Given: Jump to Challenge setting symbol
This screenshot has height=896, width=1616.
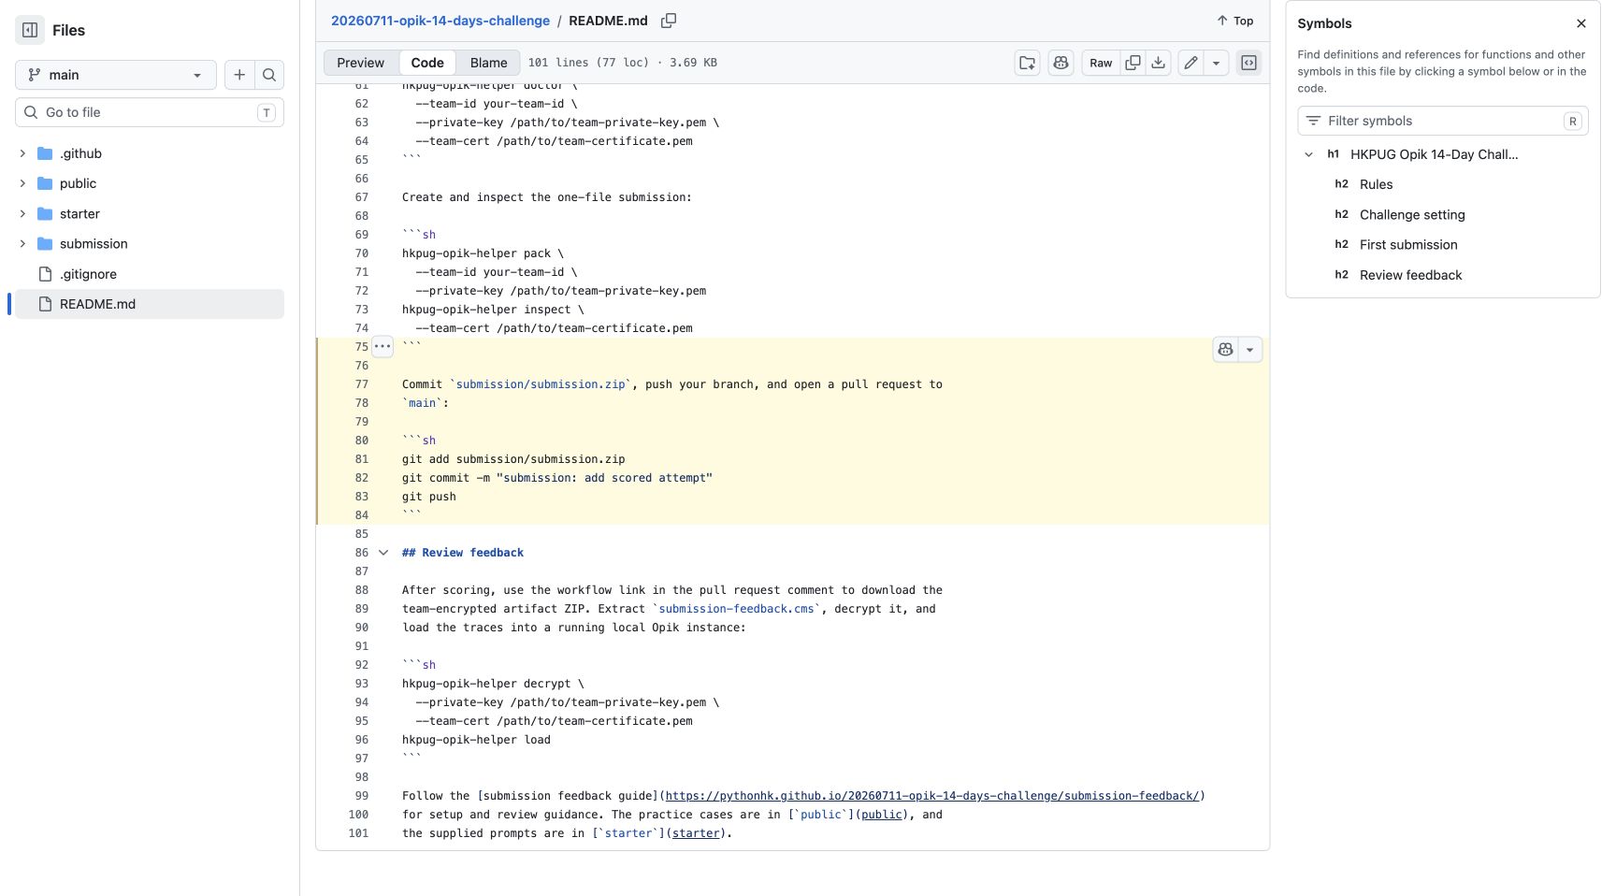Looking at the screenshot, I should [x=1412, y=215].
